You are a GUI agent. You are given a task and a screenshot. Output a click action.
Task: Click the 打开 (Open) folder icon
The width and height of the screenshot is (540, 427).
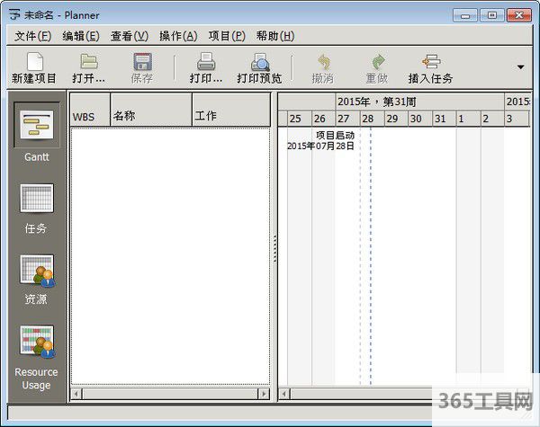[89, 62]
